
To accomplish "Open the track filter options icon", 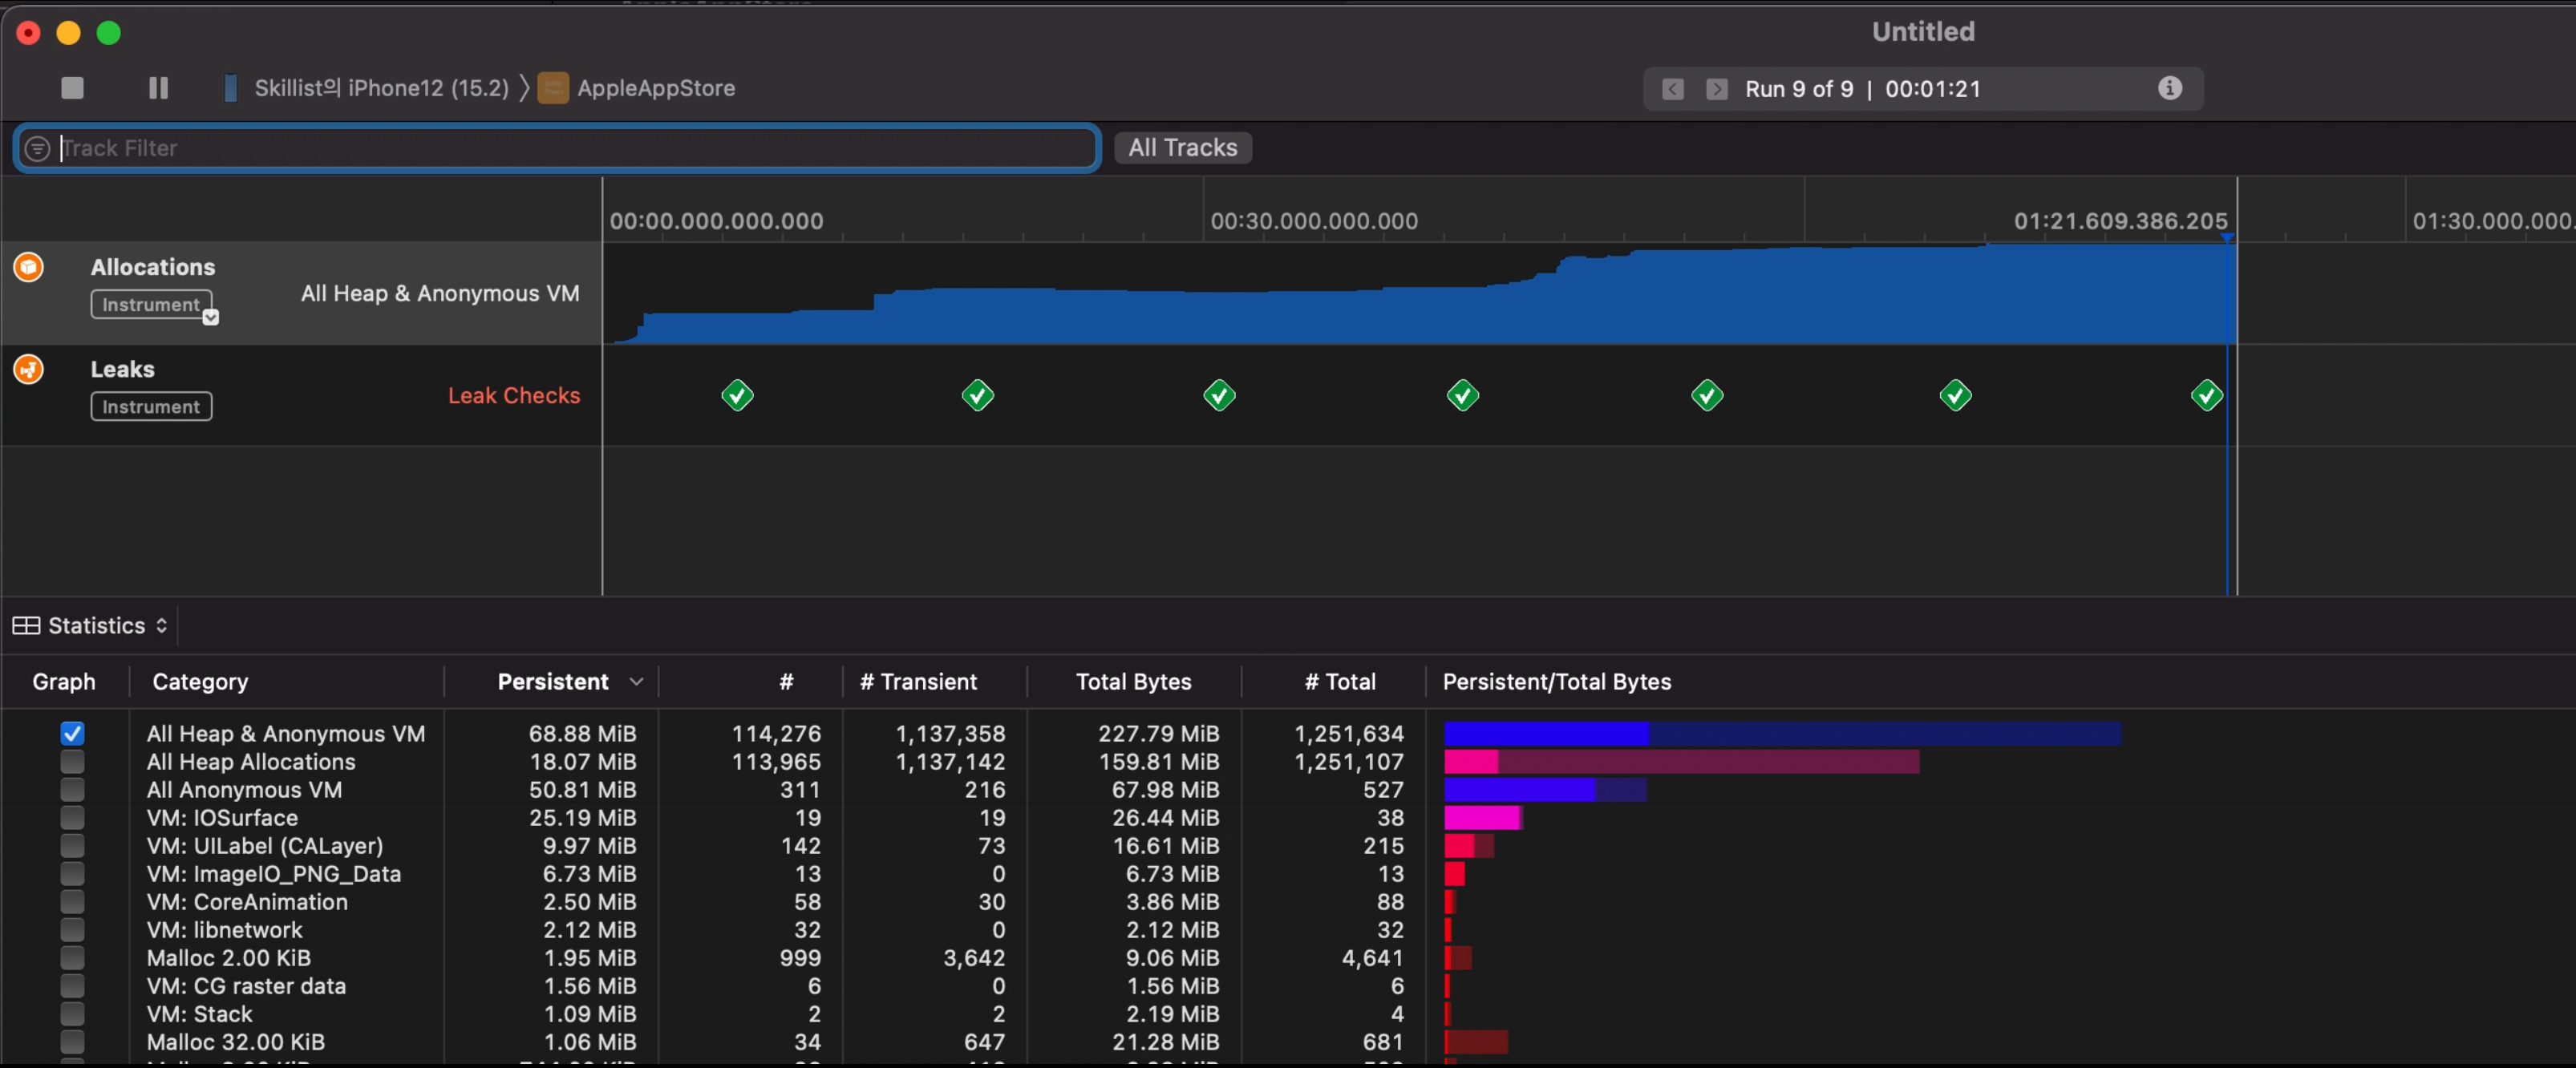I will (x=37, y=148).
